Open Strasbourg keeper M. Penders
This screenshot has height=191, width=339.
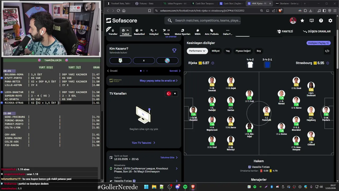pos(326,114)
